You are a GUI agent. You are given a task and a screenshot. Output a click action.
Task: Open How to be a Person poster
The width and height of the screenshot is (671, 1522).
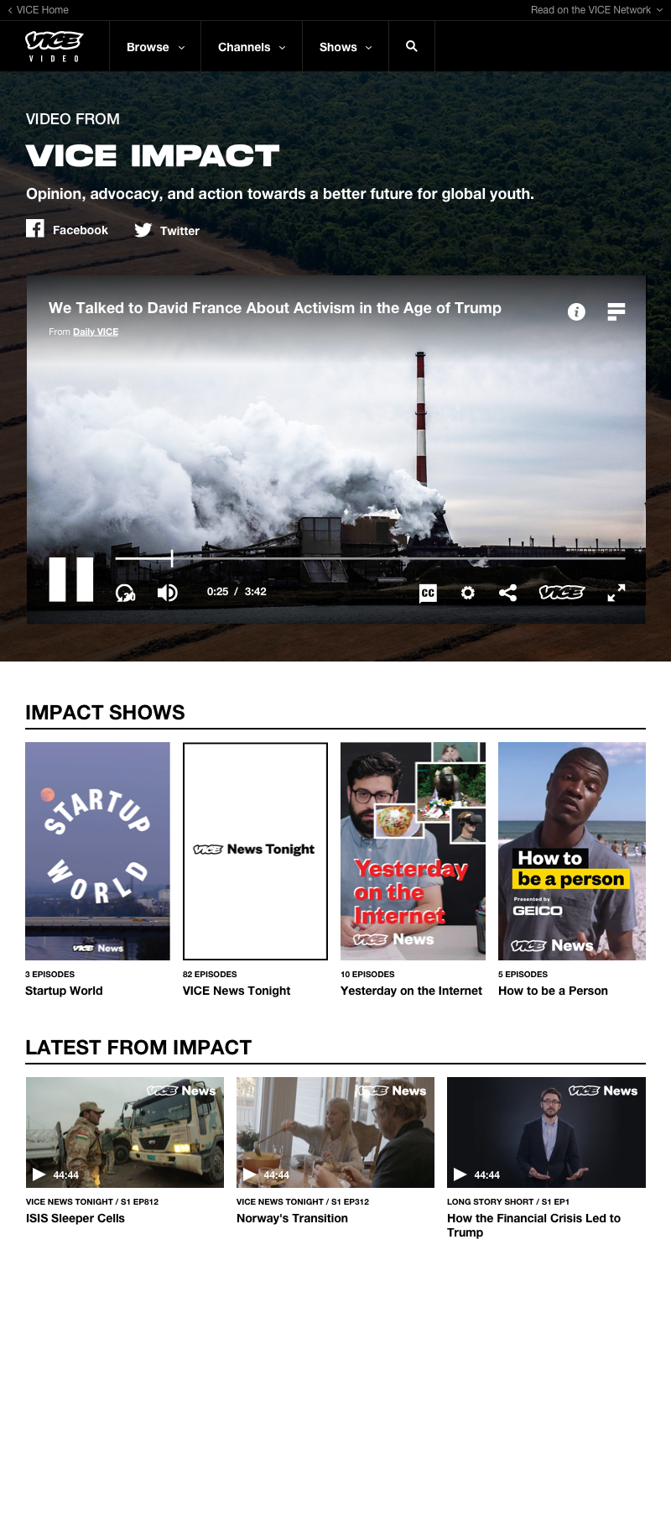(x=572, y=851)
